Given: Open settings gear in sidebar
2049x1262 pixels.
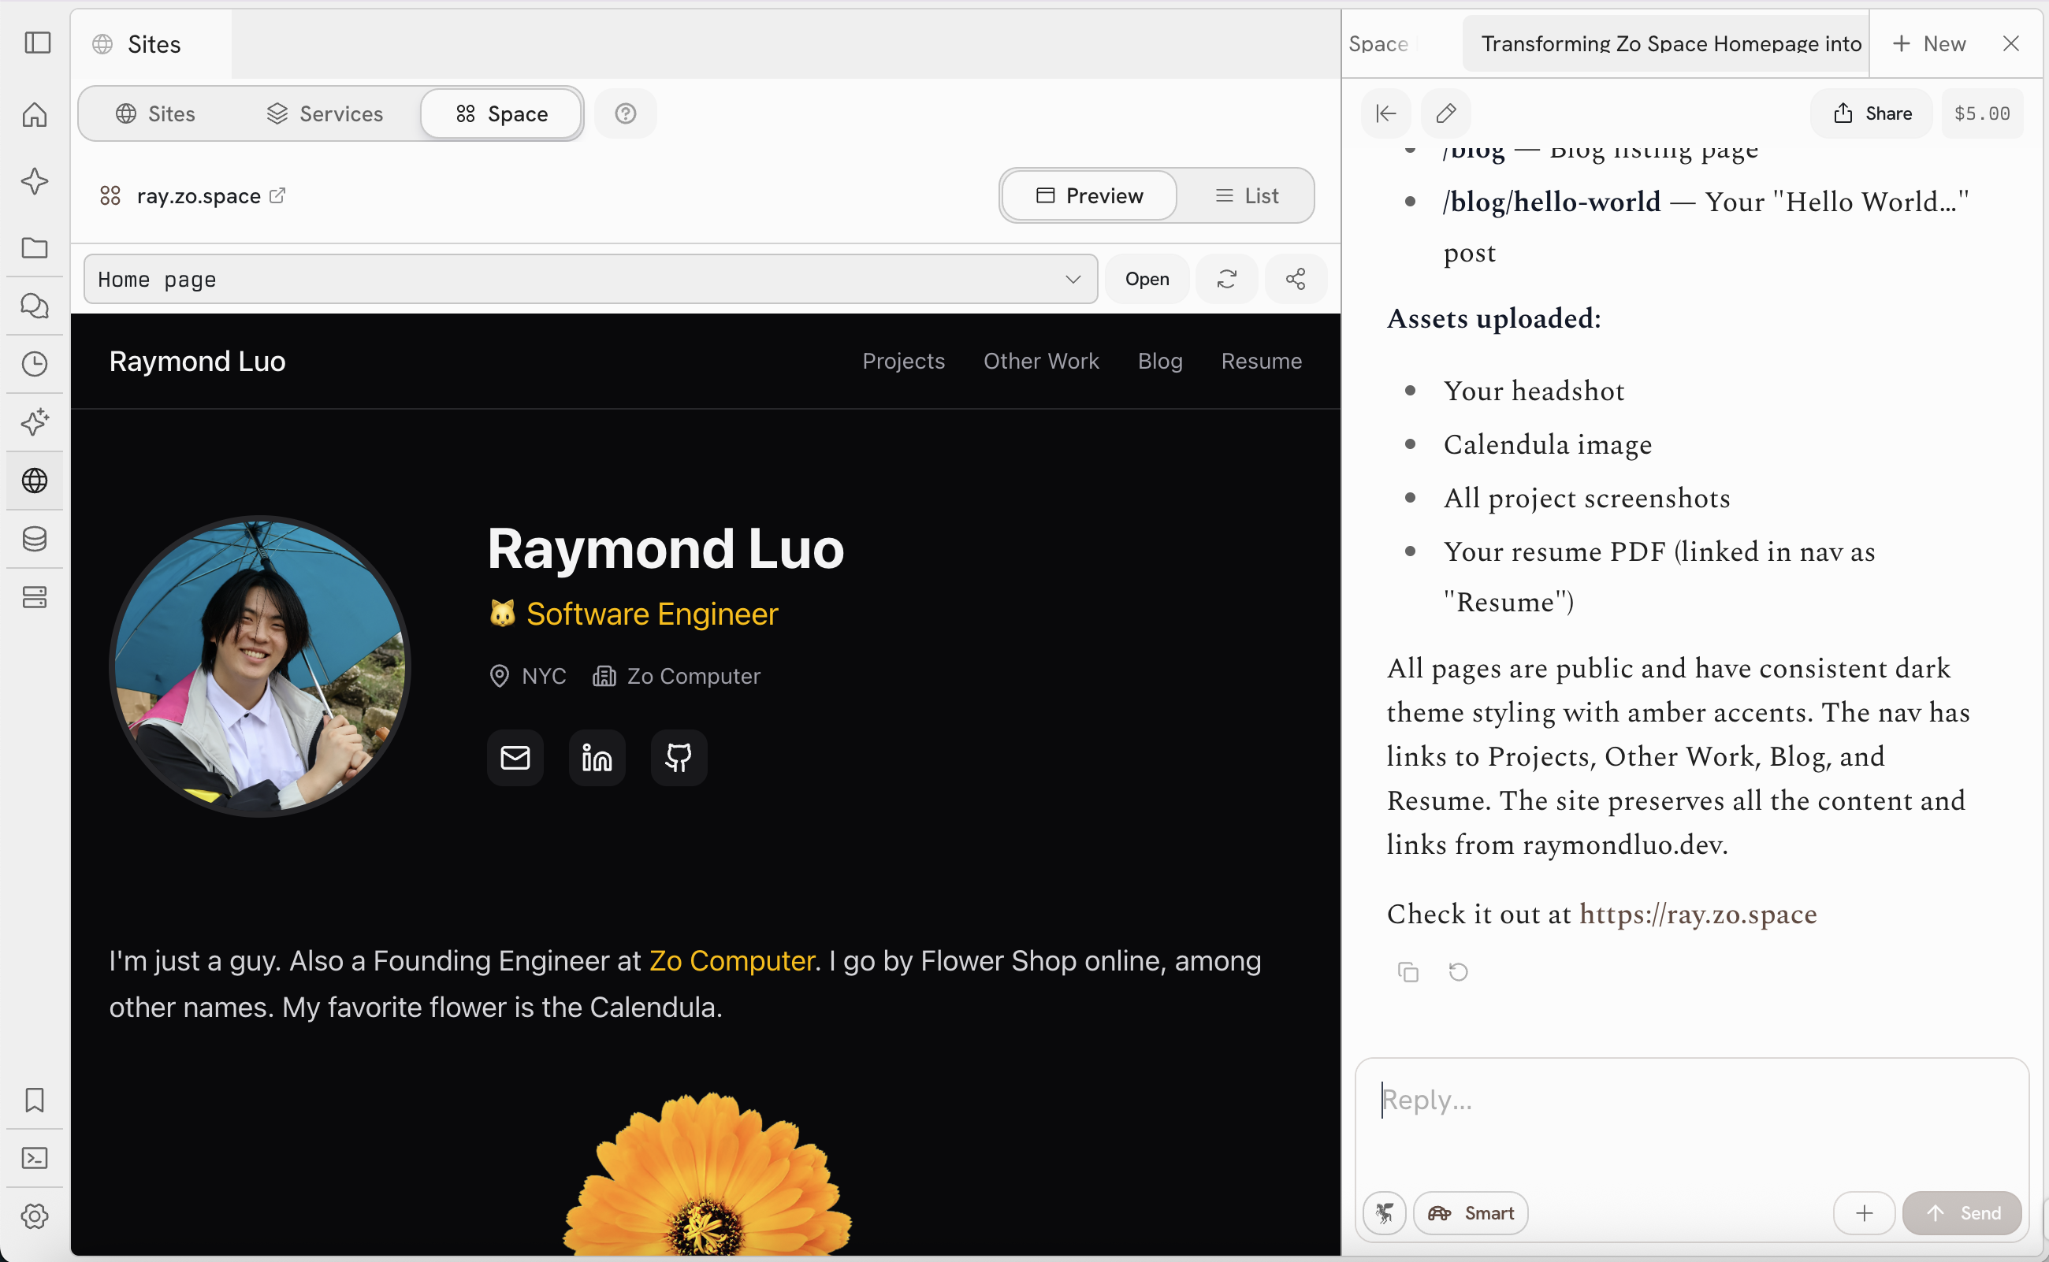Looking at the screenshot, I should coord(34,1217).
